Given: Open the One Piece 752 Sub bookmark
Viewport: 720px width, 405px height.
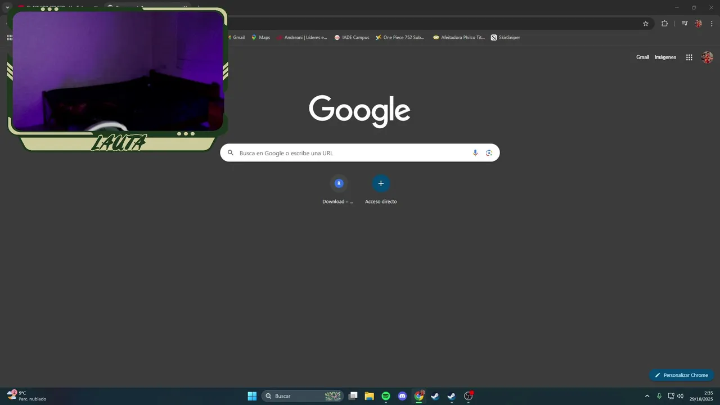Looking at the screenshot, I should point(400,38).
